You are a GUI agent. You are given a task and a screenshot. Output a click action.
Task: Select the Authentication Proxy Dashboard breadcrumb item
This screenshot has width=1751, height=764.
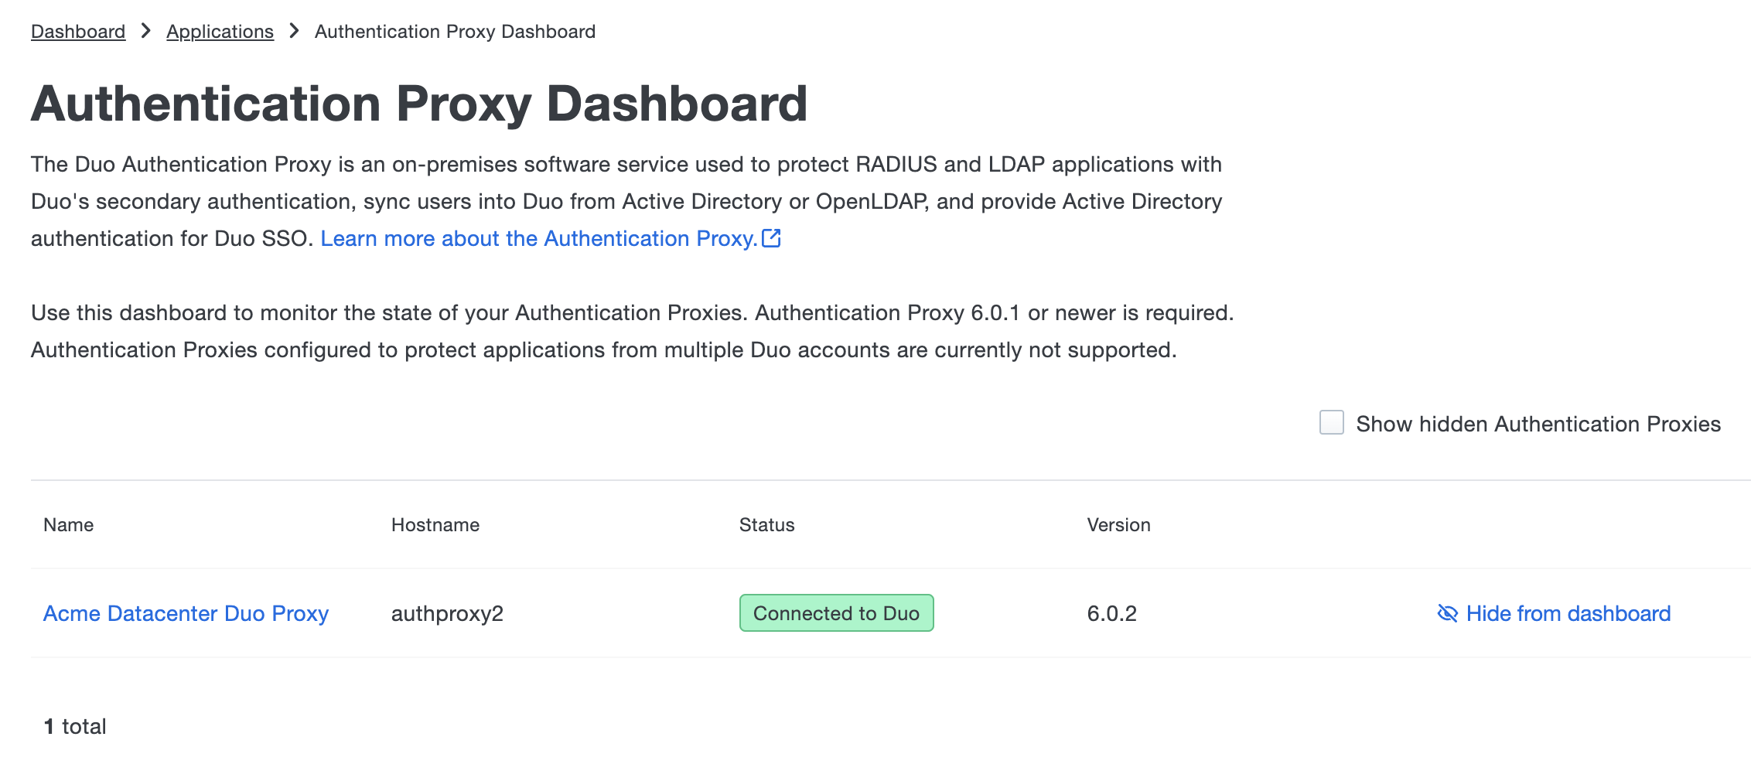pos(454,31)
